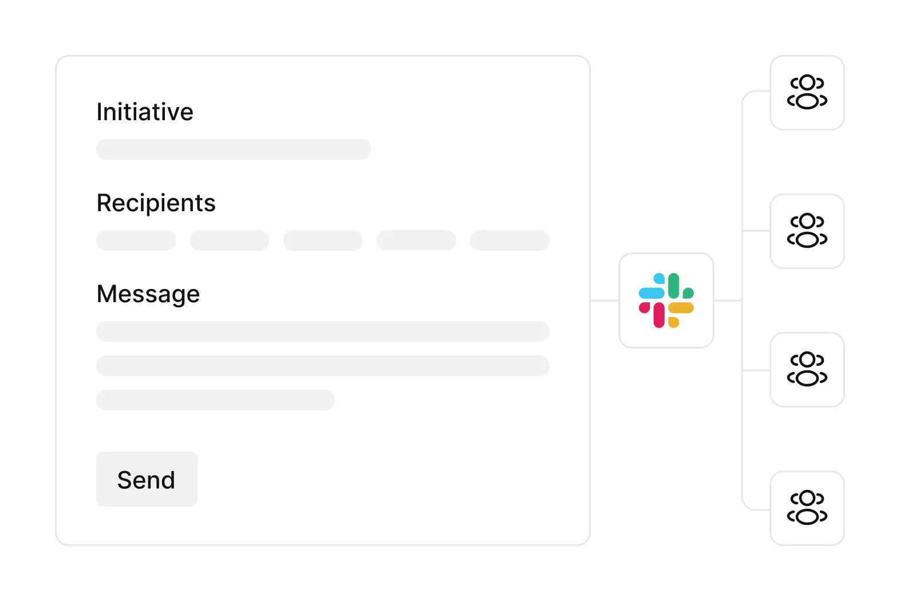Click the Initiative label
The width and height of the screenshot is (900, 601).
tap(145, 112)
